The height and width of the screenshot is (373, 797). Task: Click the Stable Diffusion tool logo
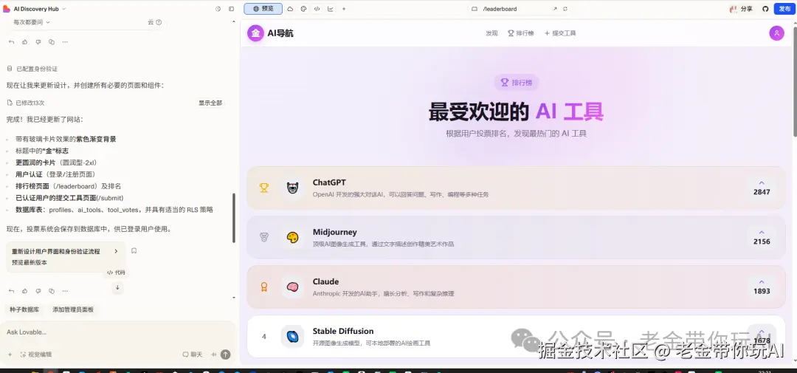(x=292, y=336)
